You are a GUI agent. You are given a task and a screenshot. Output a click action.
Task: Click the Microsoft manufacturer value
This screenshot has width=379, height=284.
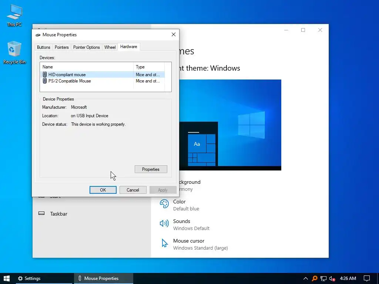[x=79, y=107]
